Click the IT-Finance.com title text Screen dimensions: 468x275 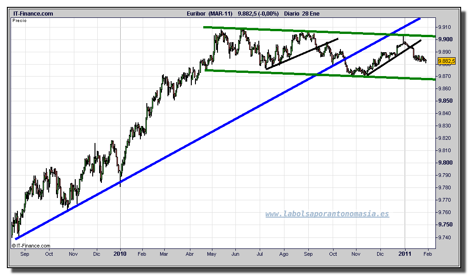coord(33,14)
